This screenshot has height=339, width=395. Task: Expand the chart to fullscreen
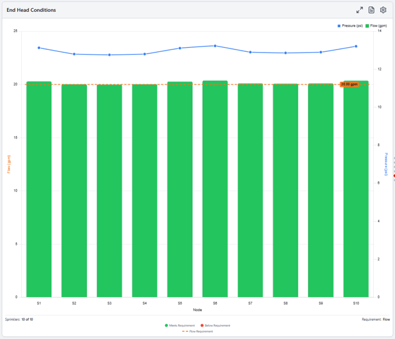coord(360,10)
